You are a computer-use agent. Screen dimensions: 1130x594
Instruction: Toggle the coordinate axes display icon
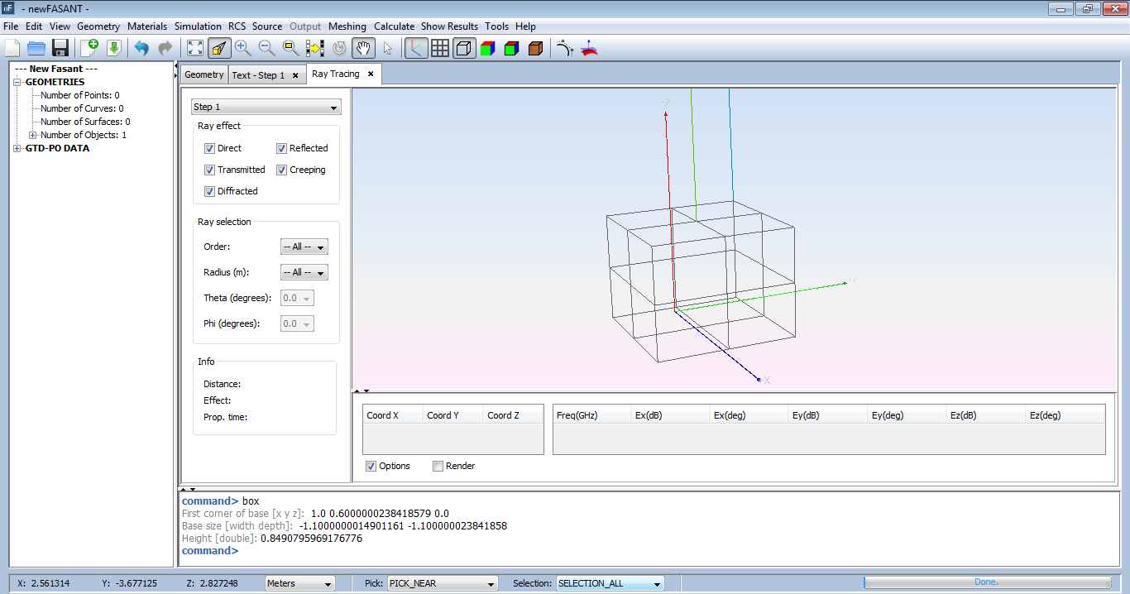point(416,48)
